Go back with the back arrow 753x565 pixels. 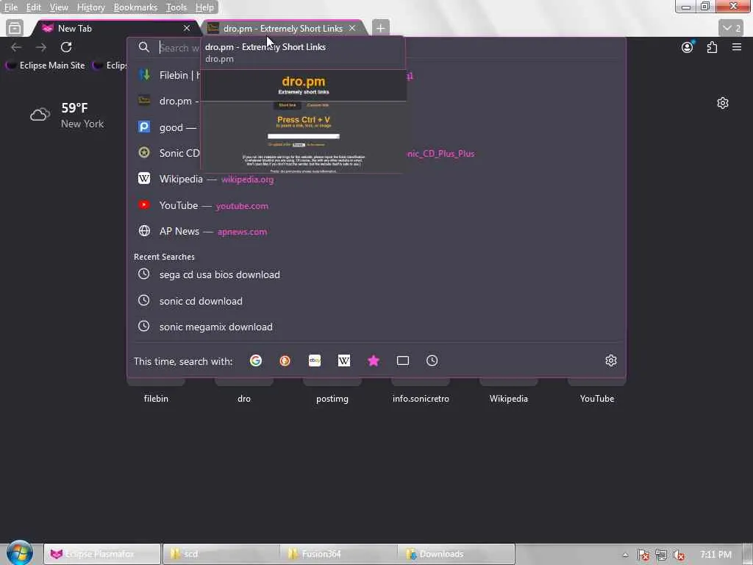tap(16, 47)
